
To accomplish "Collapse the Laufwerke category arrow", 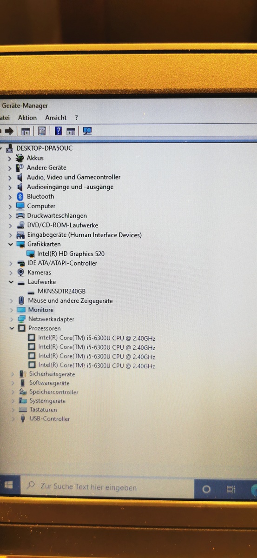I will (11, 282).
